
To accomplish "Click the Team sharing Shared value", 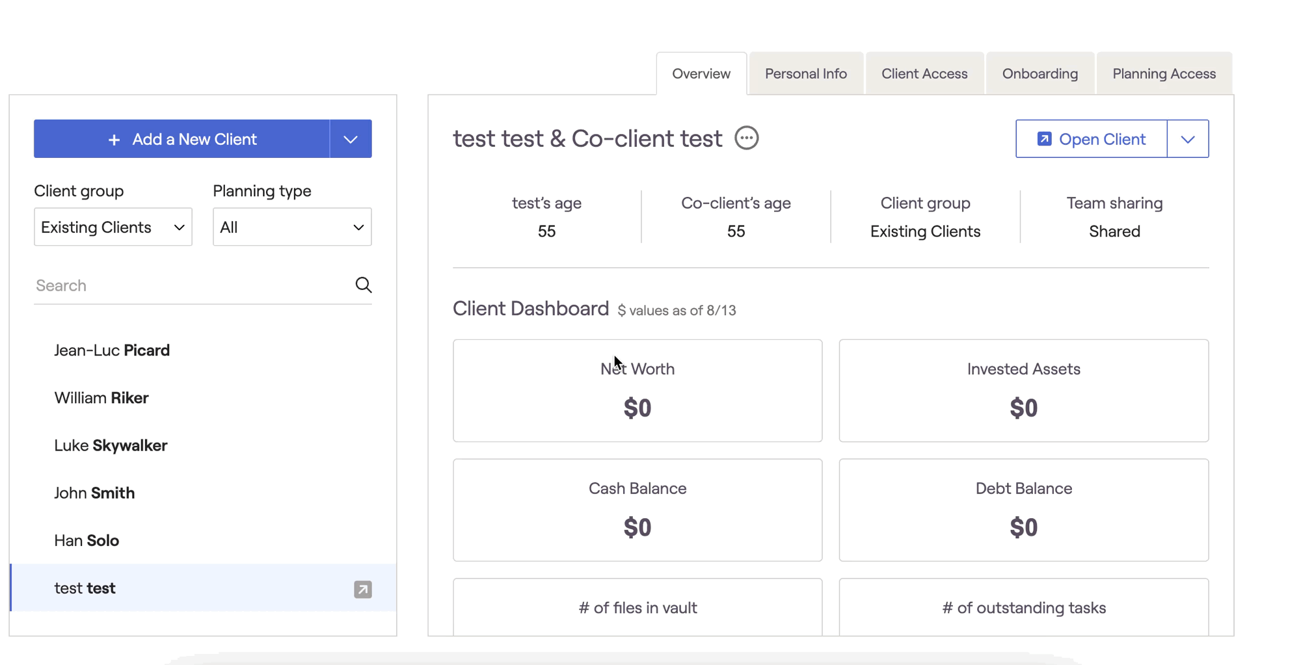I will pos(1114,231).
